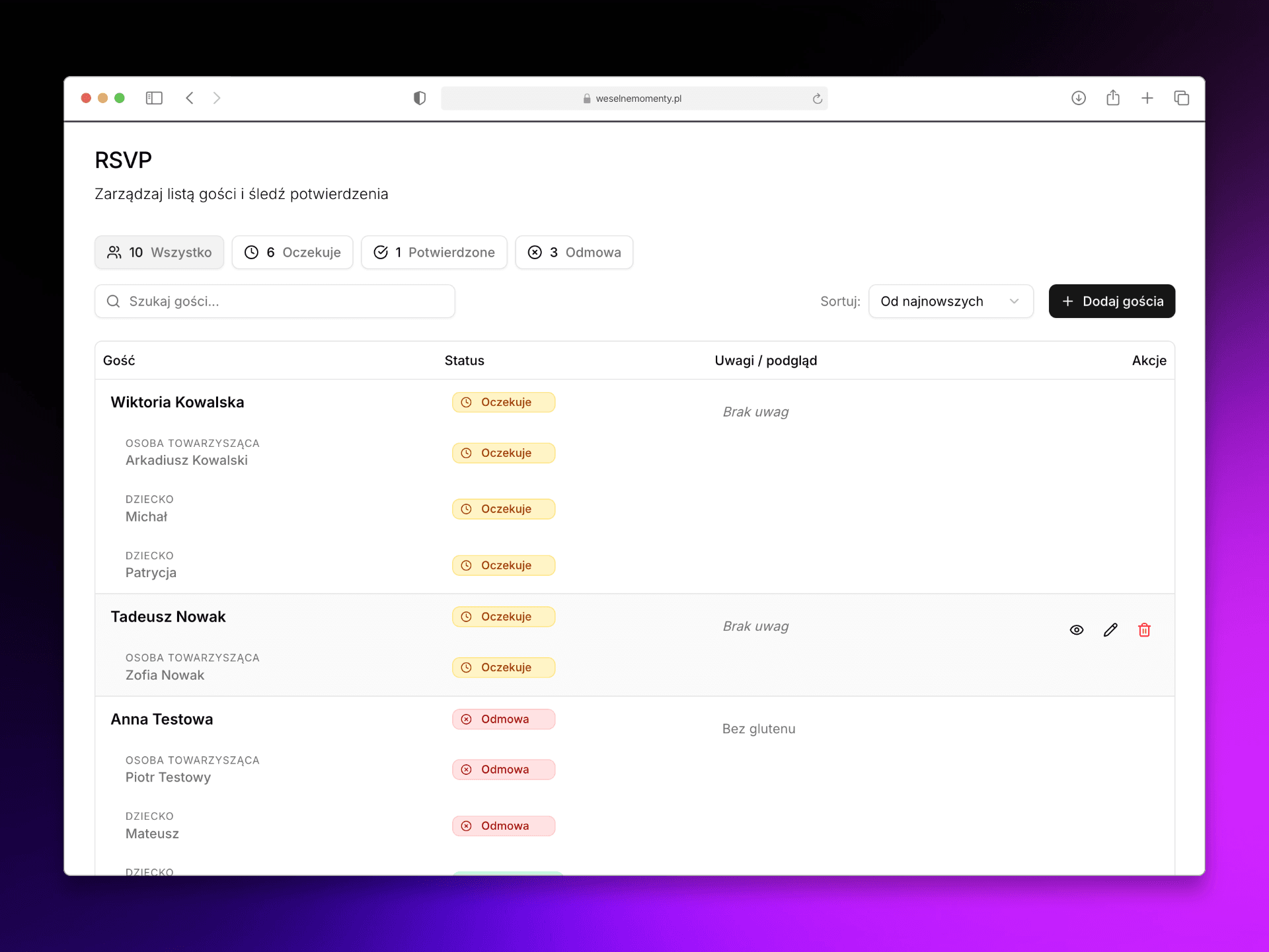Click the Gość column header

pyautogui.click(x=119, y=360)
